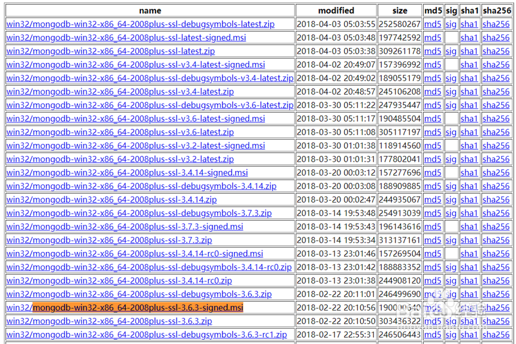The height and width of the screenshot is (344, 516).
Task: Open ssl-v3.4-latest.zip link
Action: coord(120,91)
